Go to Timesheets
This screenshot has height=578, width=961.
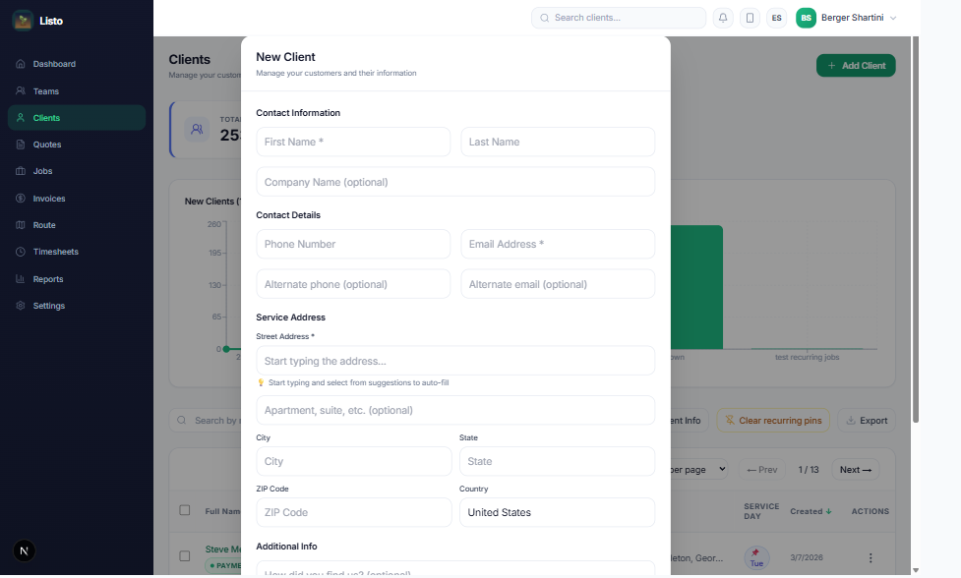[77, 252]
